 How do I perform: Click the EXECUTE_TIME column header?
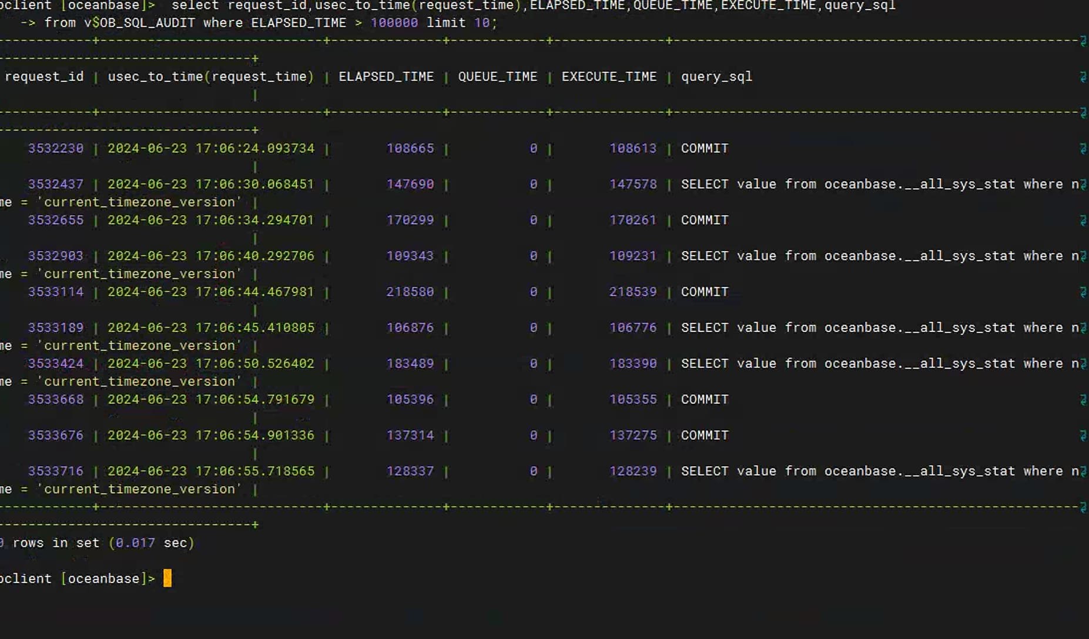609,76
